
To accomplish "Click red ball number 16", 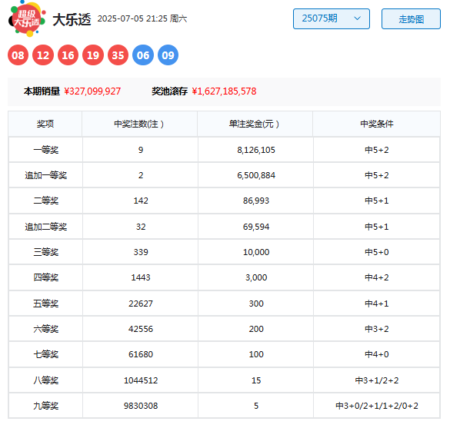I will (x=68, y=55).
